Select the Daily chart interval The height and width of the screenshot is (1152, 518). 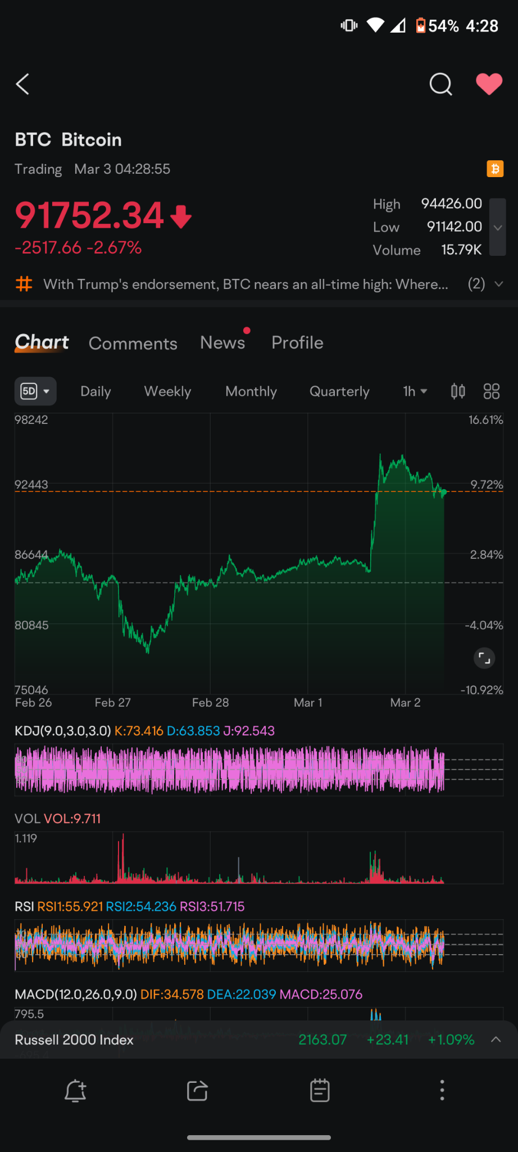(96, 391)
